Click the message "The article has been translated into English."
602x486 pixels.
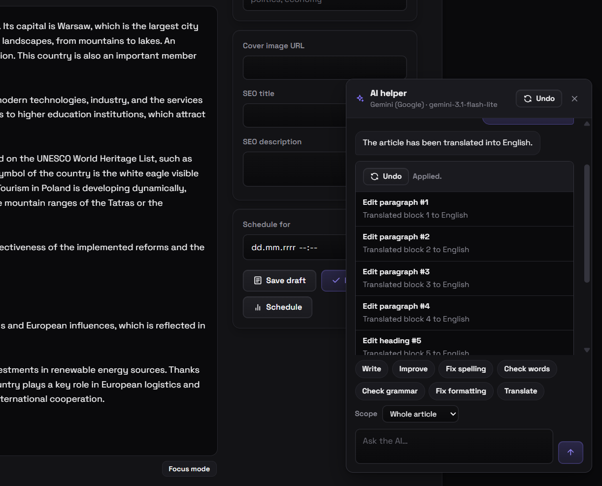[x=448, y=143]
